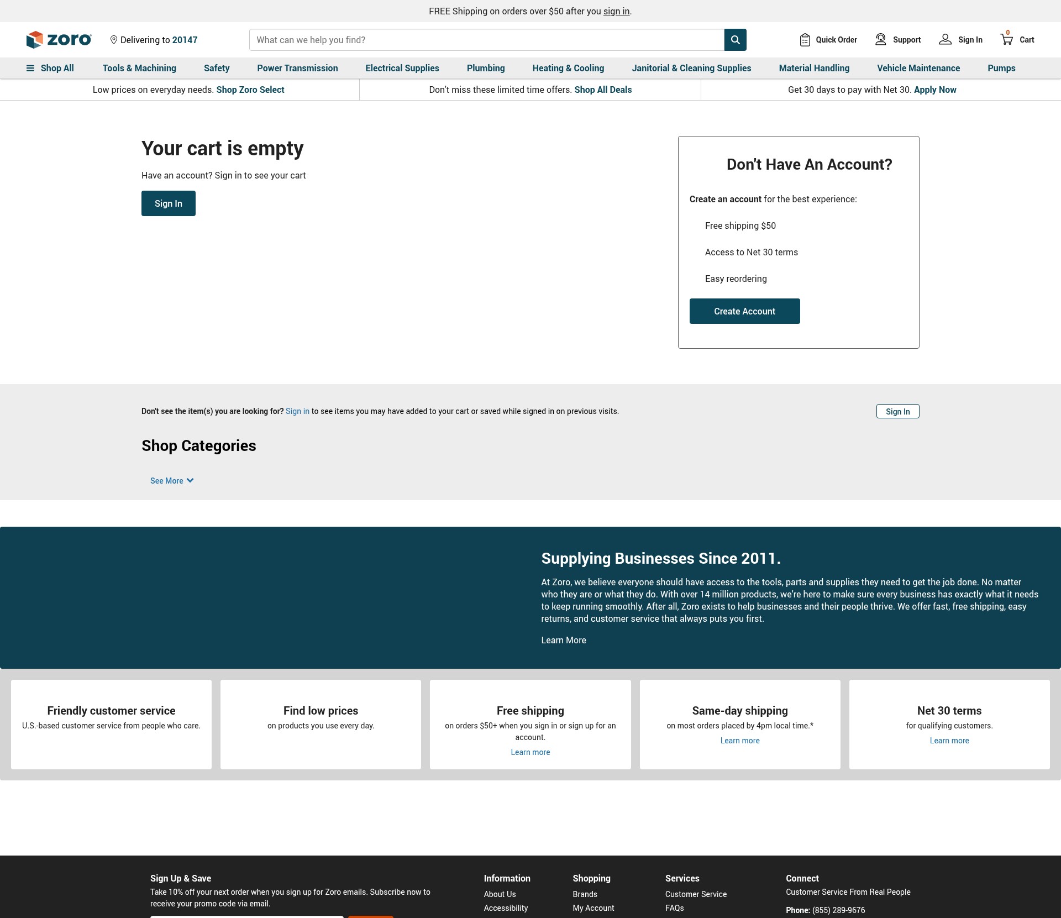This screenshot has width=1061, height=918.
Task: Click the Quick Order clipboard icon
Action: tap(805, 40)
